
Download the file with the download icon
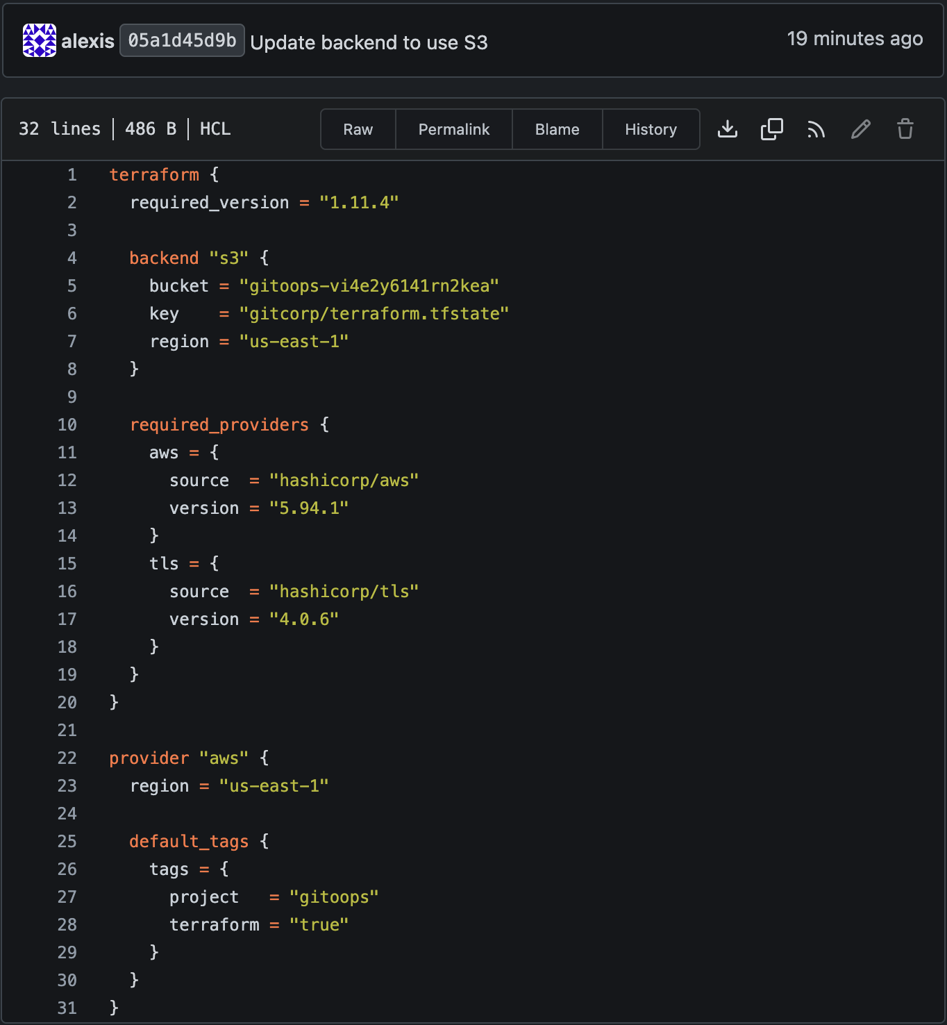click(x=728, y=129)
